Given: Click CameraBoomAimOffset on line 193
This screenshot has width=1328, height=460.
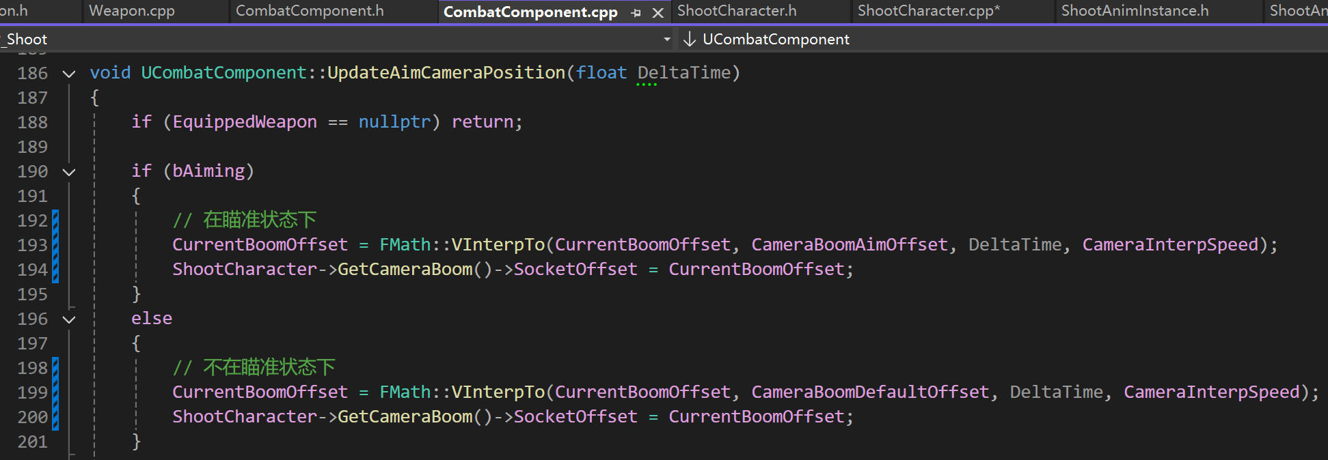Looking at the screenshot, I should pos(849,245).
